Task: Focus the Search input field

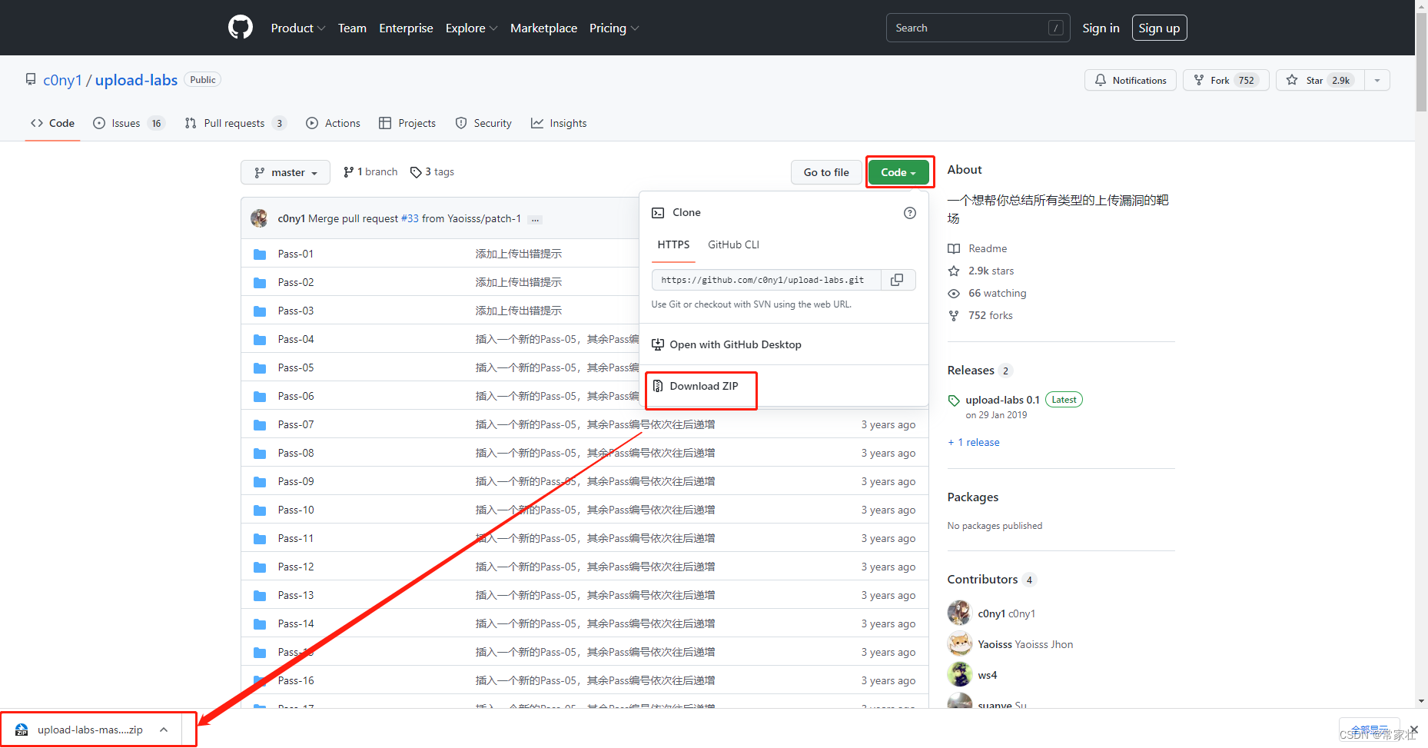Action: pos(978,28)
